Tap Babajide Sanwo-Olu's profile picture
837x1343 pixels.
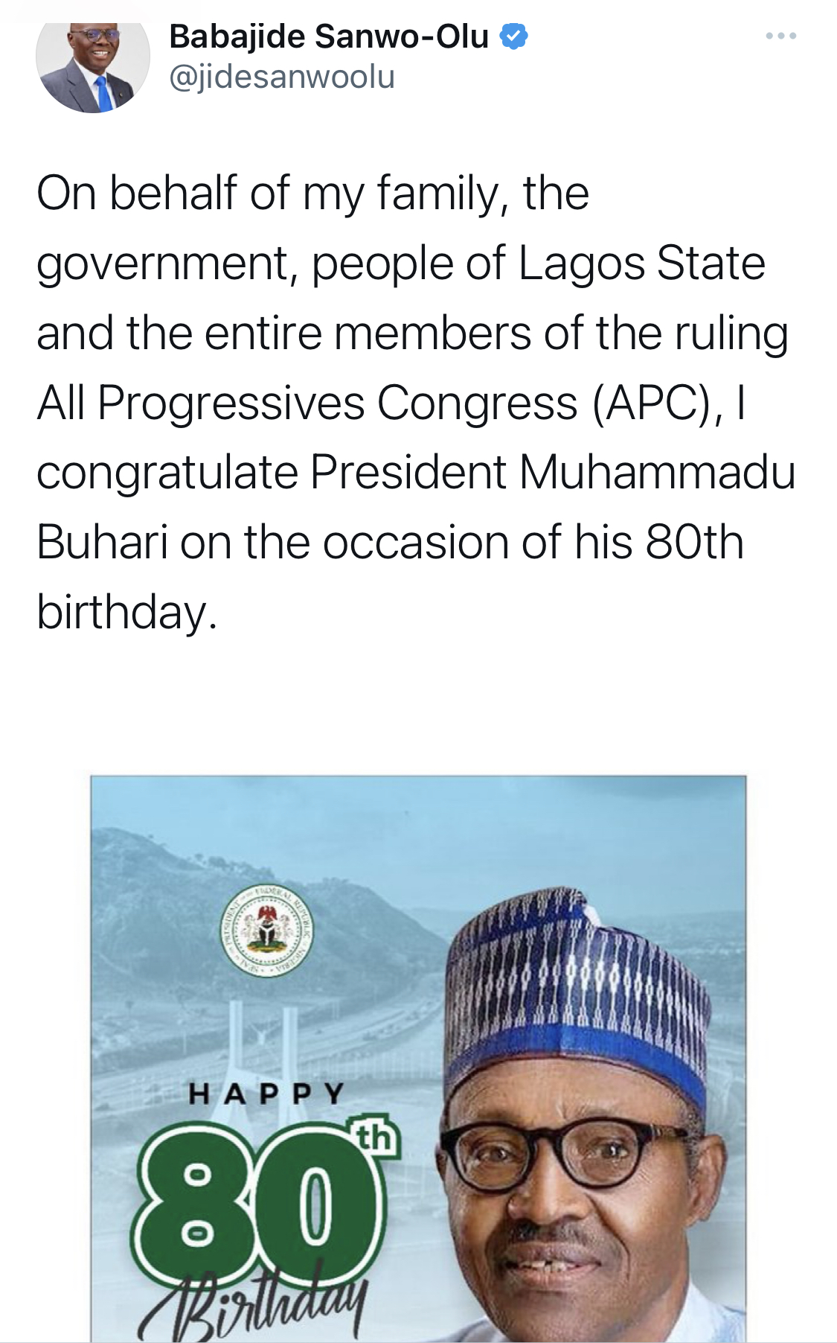pyautogui.click(x=93, y=67)
